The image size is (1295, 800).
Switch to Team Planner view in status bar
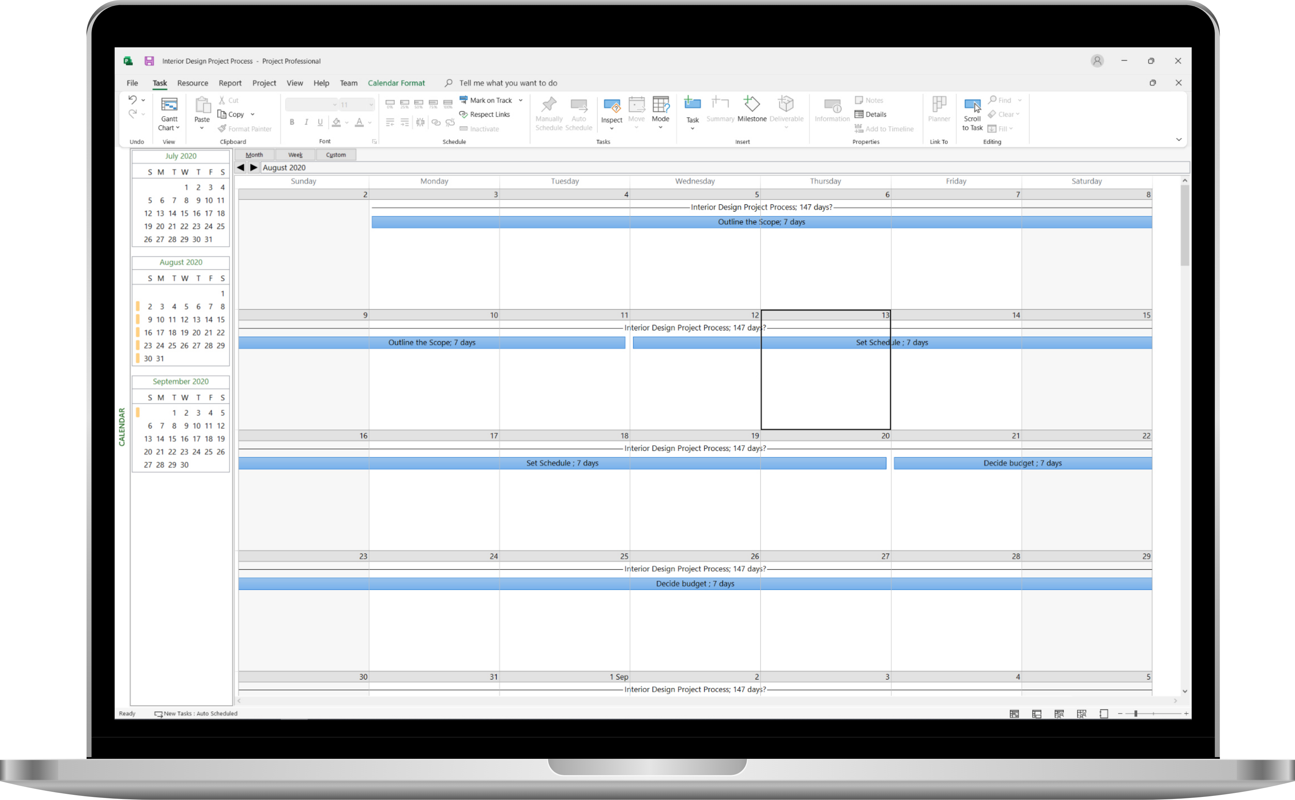(1059, 714)
